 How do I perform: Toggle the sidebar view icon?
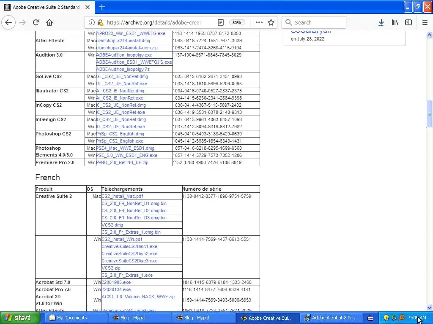click(408, 22)
